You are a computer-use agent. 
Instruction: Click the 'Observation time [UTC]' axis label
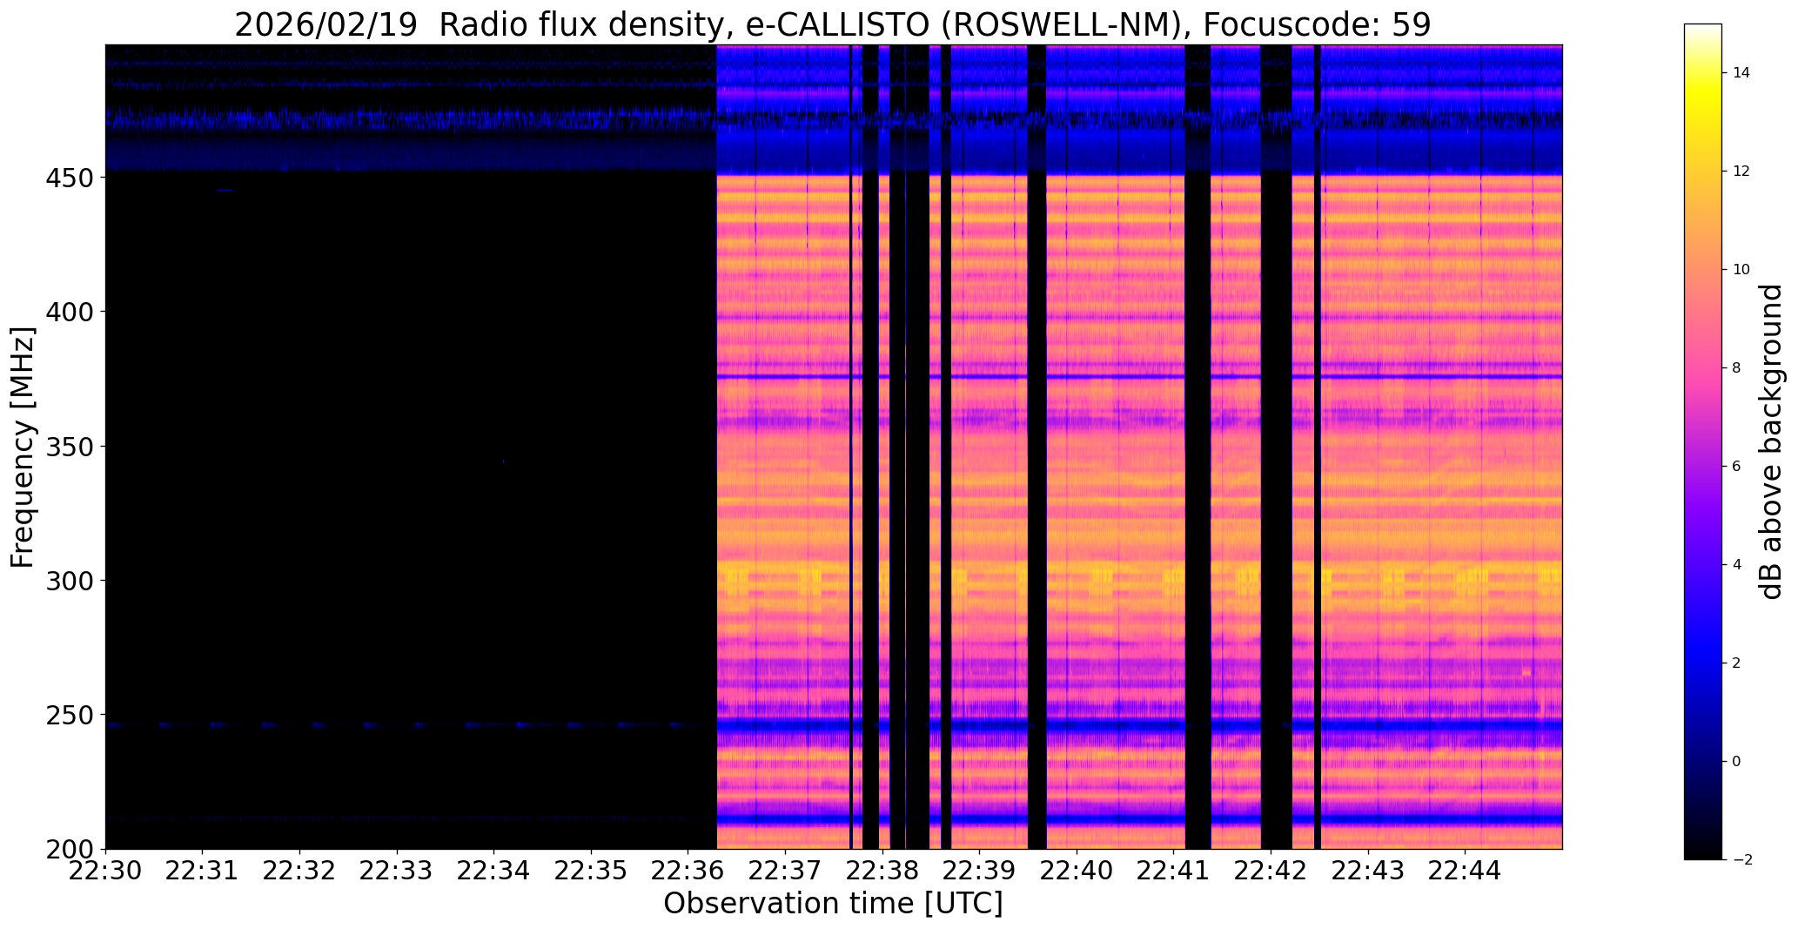(833, 904)
